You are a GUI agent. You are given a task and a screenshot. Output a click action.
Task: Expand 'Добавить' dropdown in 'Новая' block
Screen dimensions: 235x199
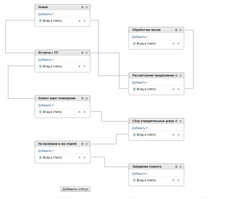46,14
